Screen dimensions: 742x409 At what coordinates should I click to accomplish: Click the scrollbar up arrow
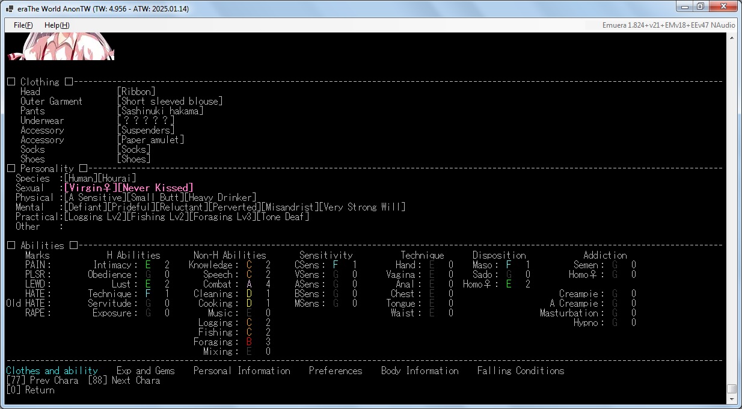tap(731, 38)
